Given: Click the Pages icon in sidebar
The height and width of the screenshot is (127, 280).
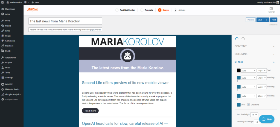Looking at the screenshot, I should pyautogui.click(x=3, y=36).
